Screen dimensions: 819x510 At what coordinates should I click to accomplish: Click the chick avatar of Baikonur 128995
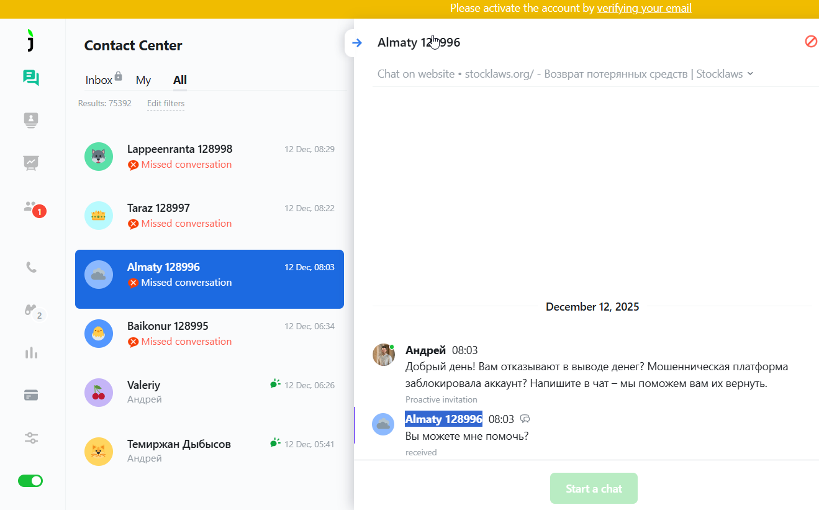click(99, 334)
